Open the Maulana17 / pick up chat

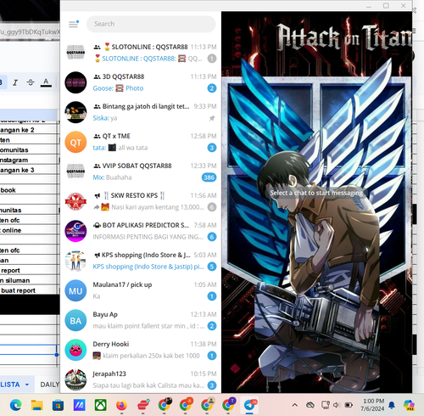tap(141, 290)
